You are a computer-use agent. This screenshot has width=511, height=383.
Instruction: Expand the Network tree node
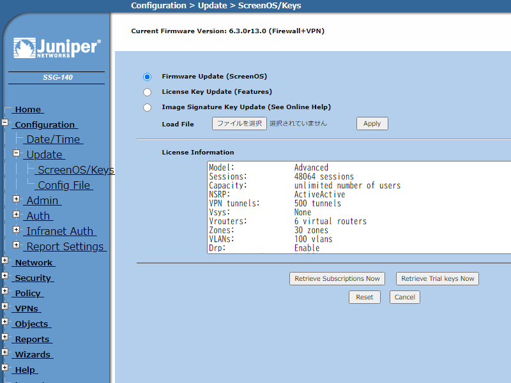point(5,260)
